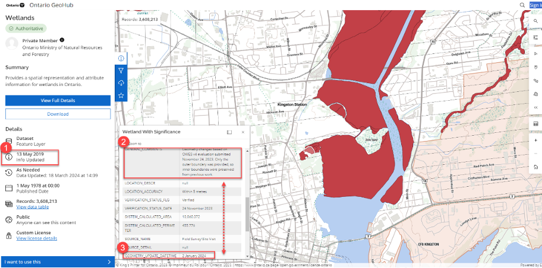Image resolution: width=542 pixels, height=268 pixels.
Task: Click the Download button
Action: pyautogui.click(x=58, y=114)
